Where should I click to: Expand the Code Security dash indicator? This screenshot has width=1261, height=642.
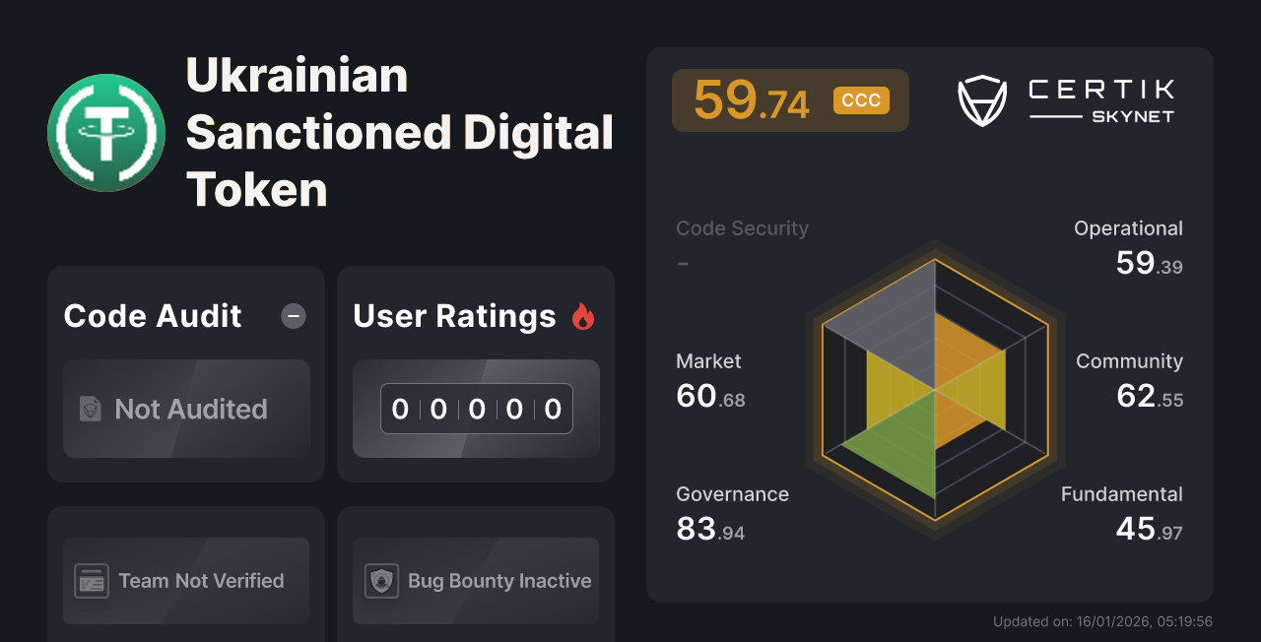point(682,262)
